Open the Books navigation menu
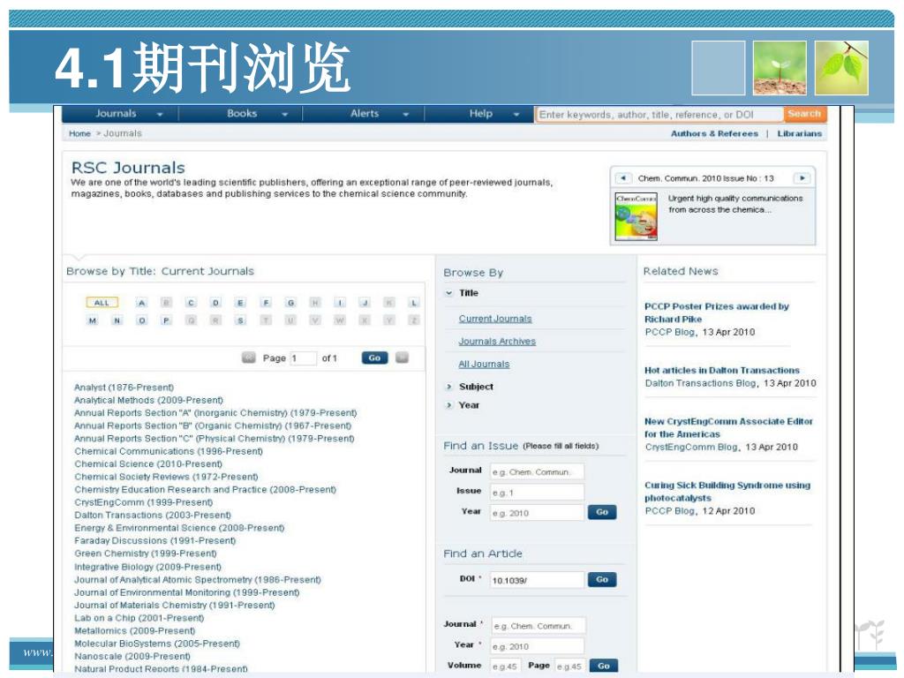904x678 pixels. [242, 114]
